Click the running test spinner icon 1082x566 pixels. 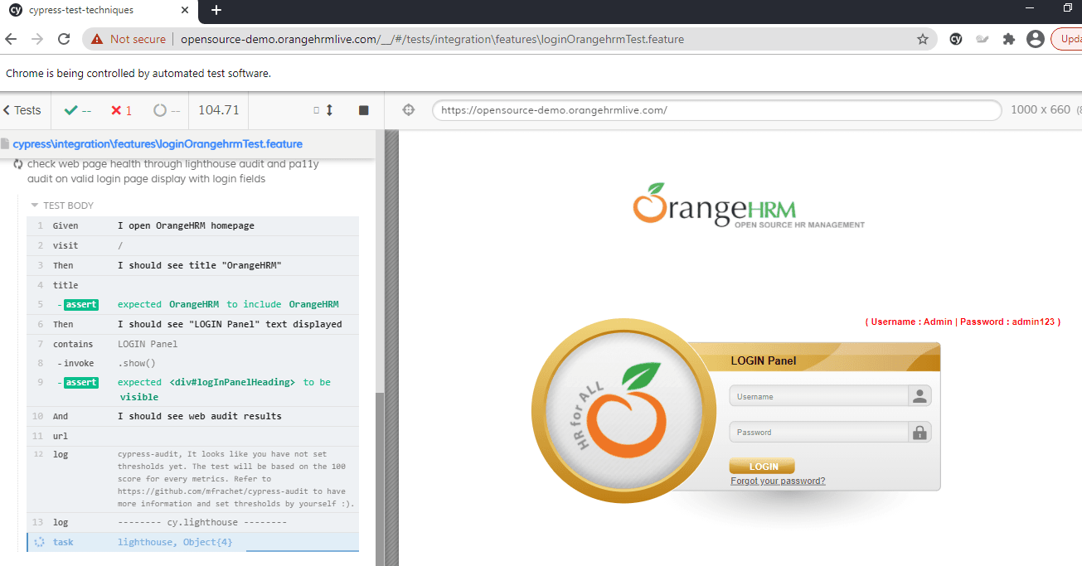pos(18,164)
